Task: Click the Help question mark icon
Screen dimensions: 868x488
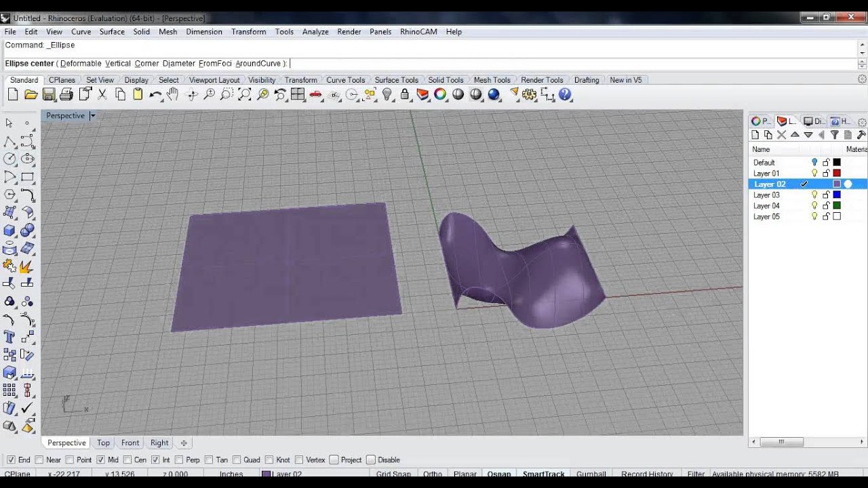Action: coord(565,95)
